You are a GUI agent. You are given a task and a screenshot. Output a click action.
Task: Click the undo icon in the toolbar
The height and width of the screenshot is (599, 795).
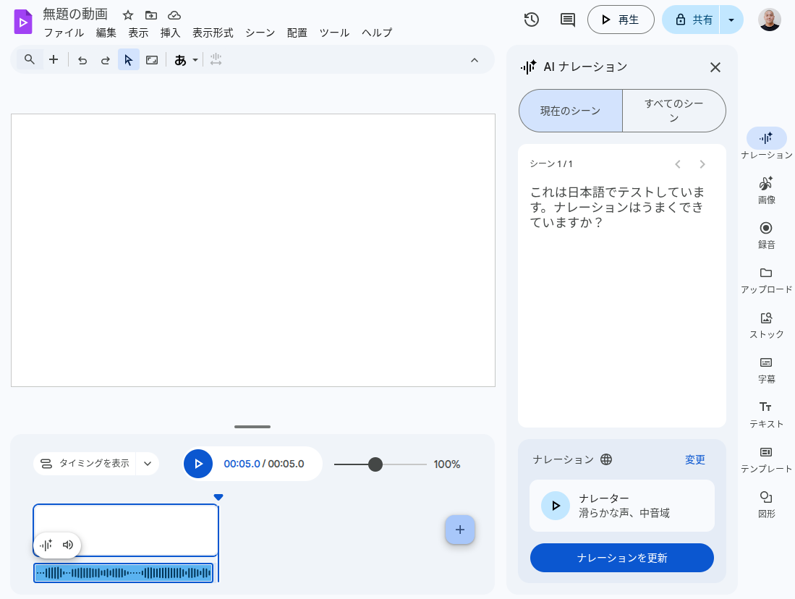coord(82,59)
